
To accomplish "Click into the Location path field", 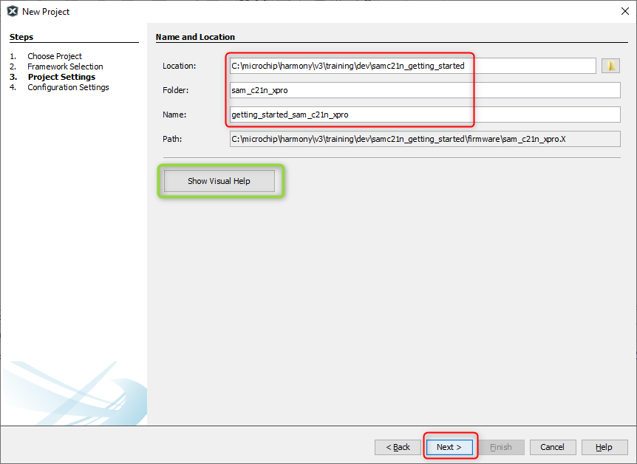I will [412, 66].
